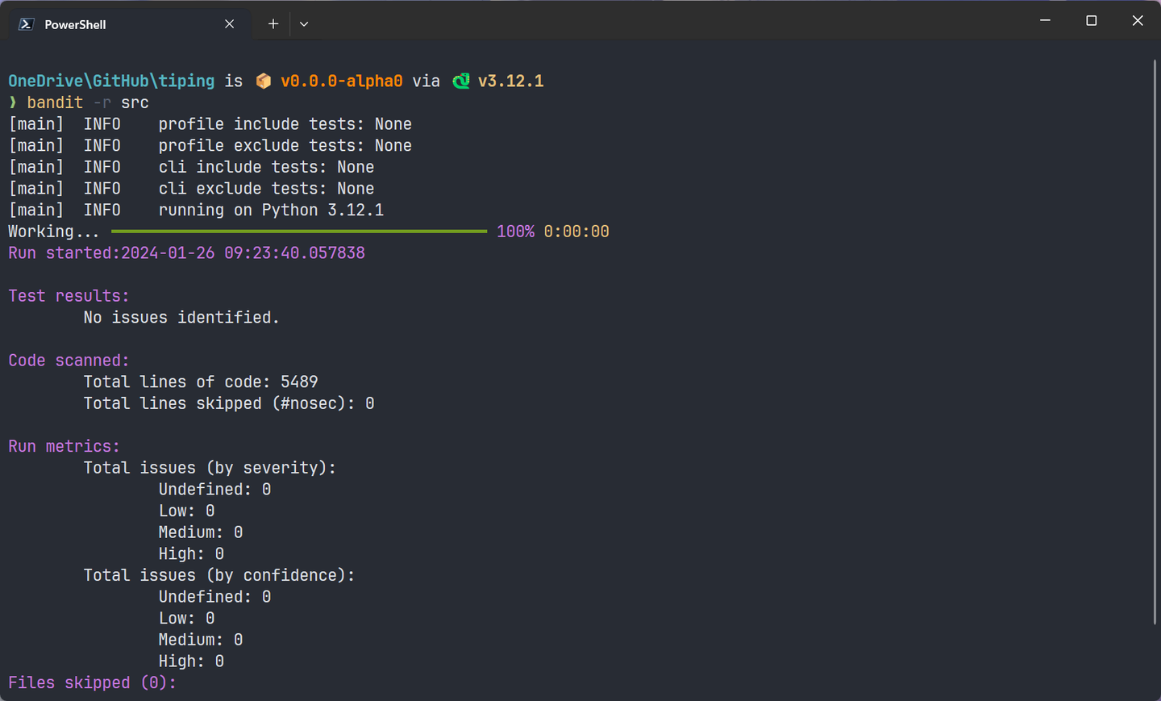This screenshot has height=701, width=1161.
Task: Click the OneDrive\GitHub\tiping path text
Action: tap(111, 81)
